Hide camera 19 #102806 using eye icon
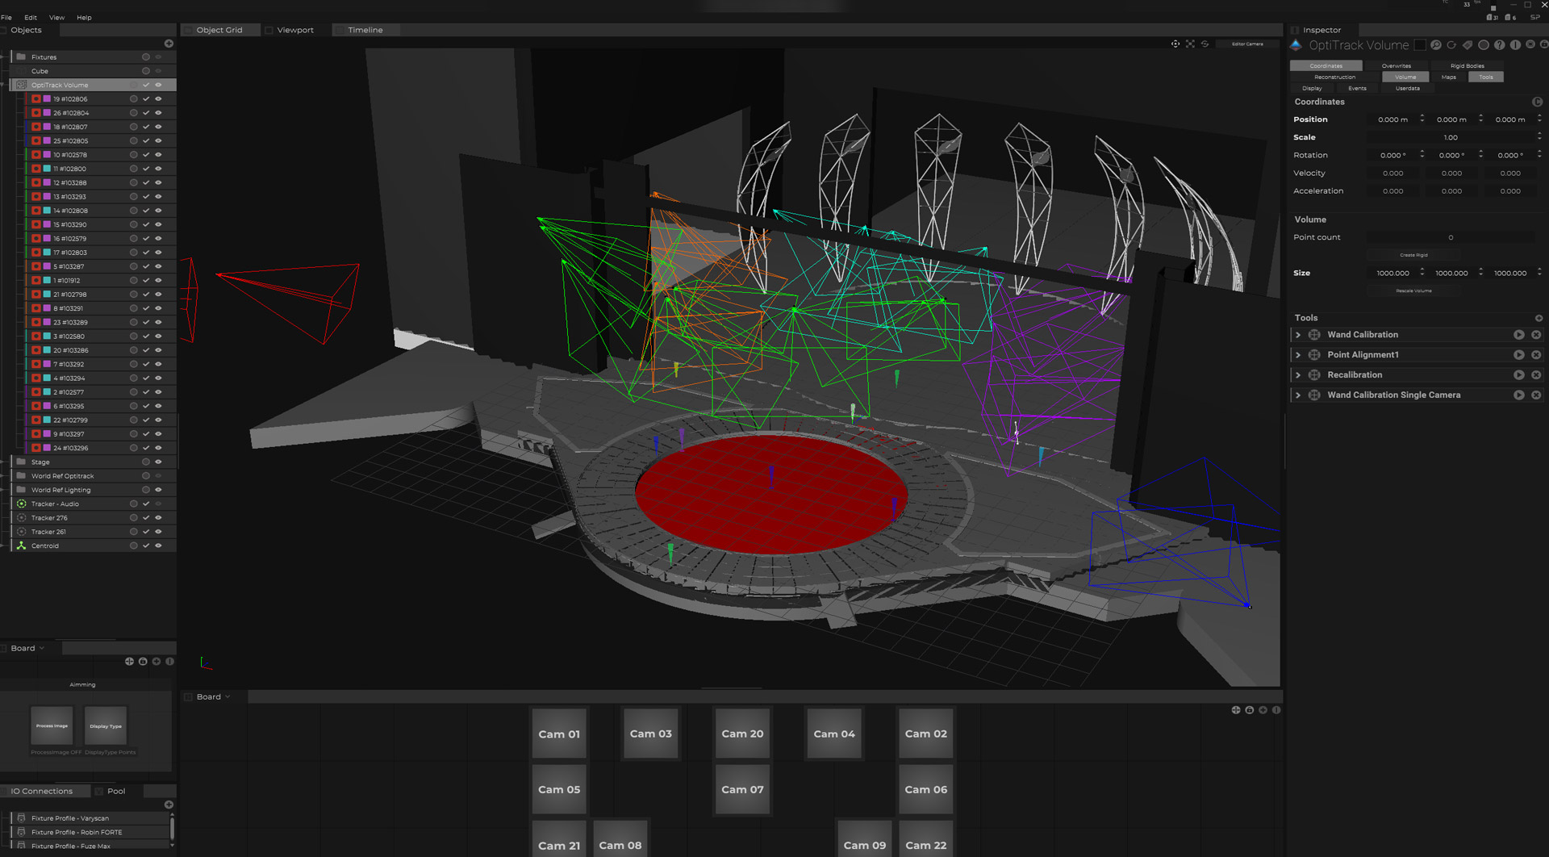 [158, 99]
